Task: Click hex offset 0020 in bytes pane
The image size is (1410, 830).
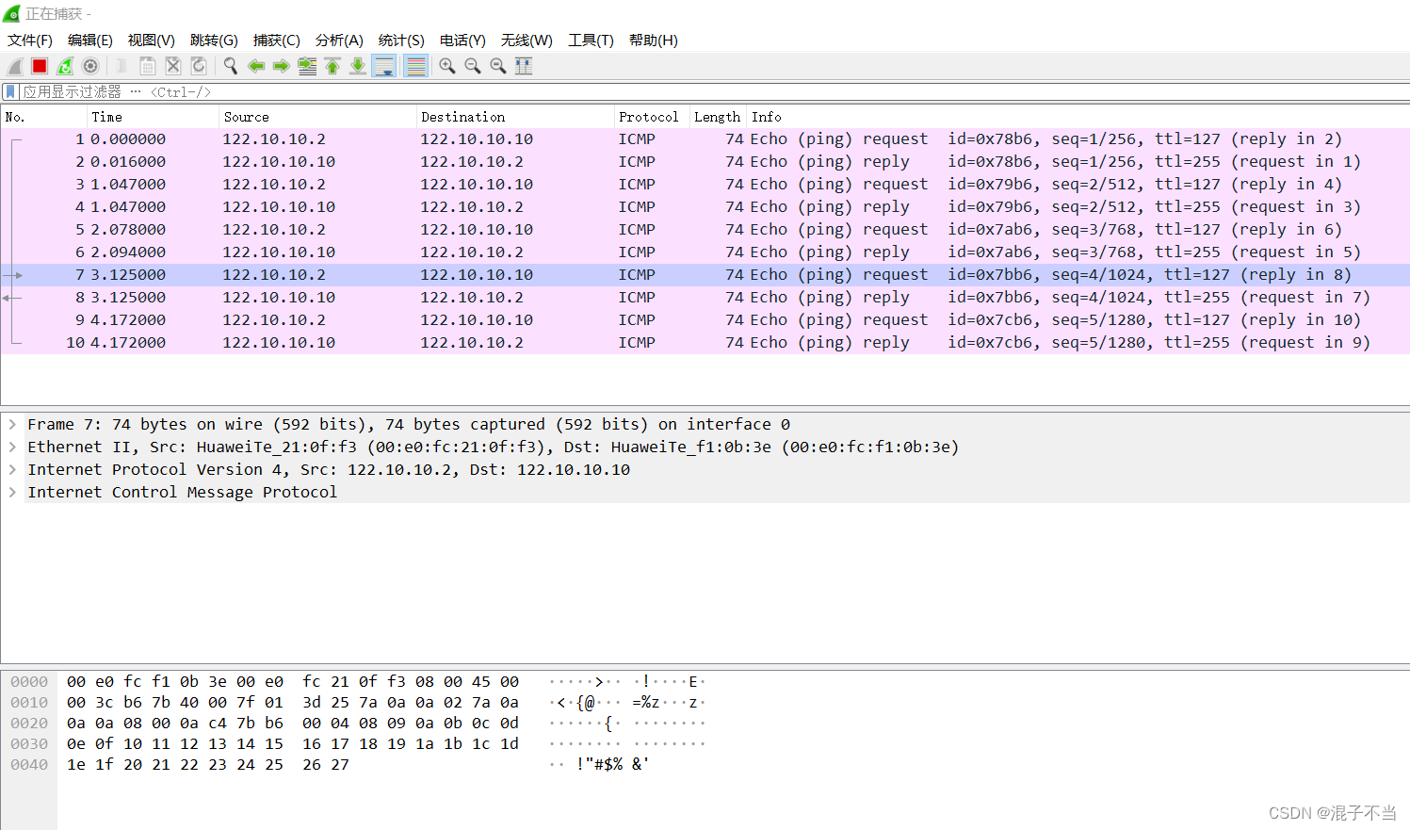Action: point(29,724)
